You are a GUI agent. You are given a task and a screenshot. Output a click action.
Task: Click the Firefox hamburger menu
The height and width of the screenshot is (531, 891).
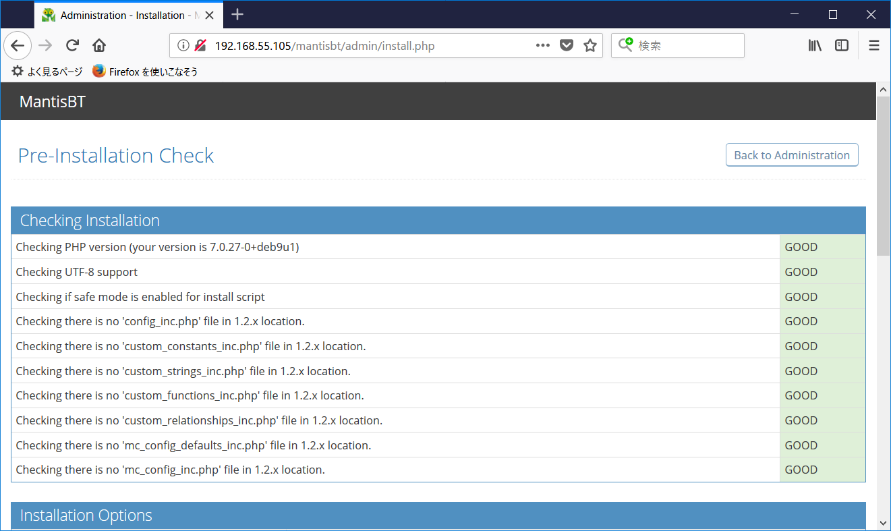point(873,45)
